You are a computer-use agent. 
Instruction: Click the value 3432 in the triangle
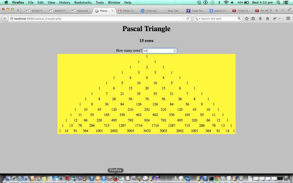(x=147, y=131)
